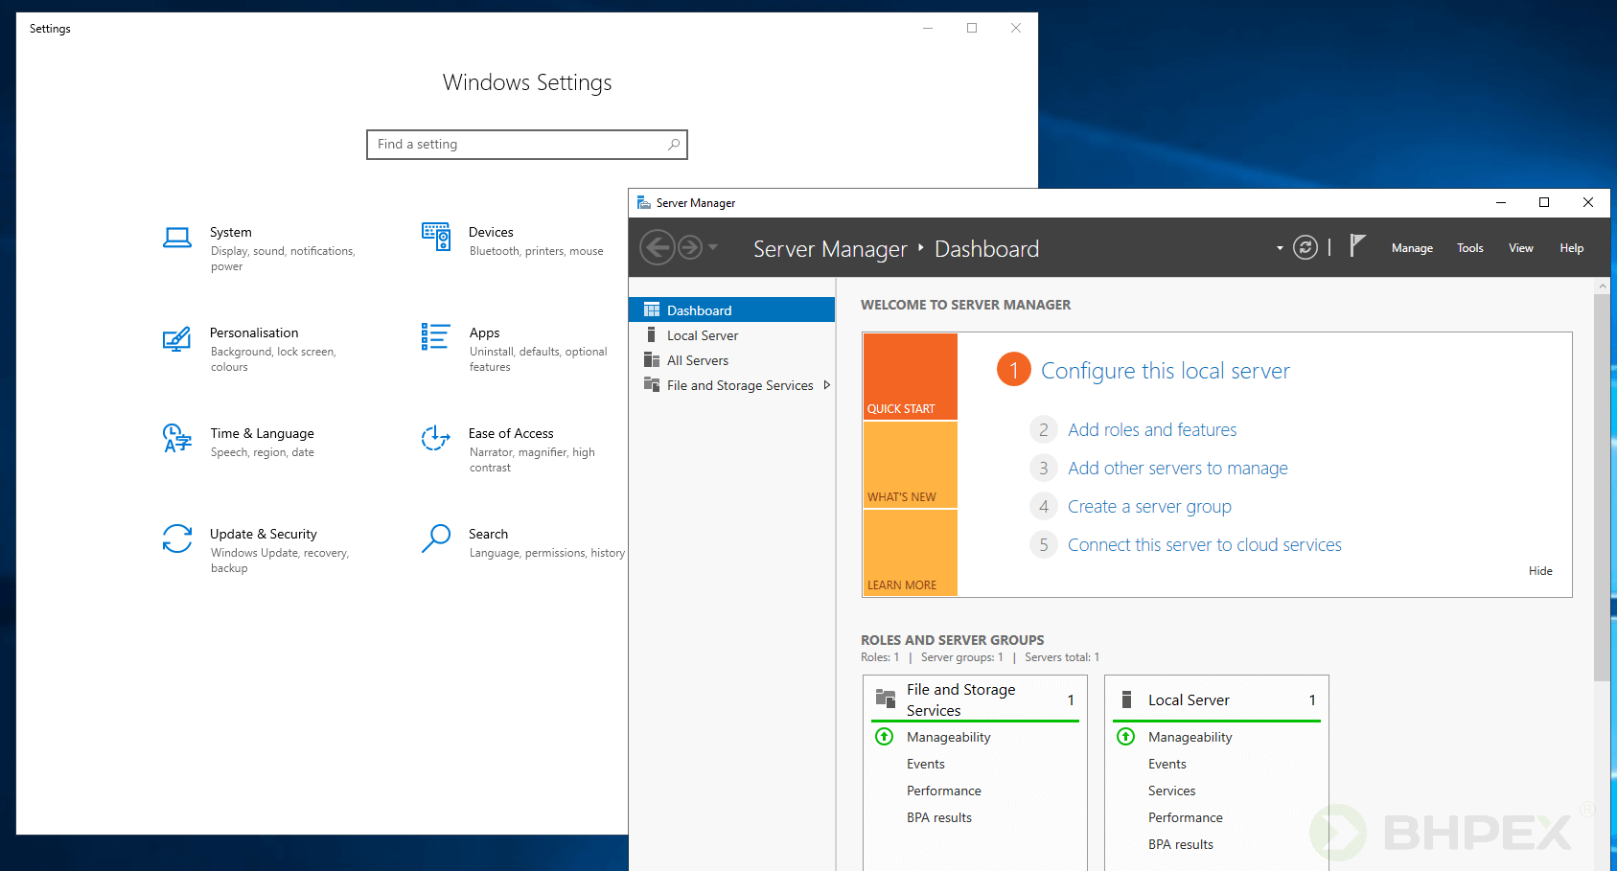
Task: Click the All Servers icon in the sidebar
Action: 652,359
